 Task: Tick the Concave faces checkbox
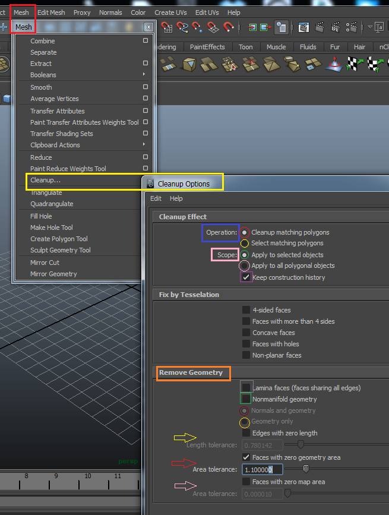[246, 333]
